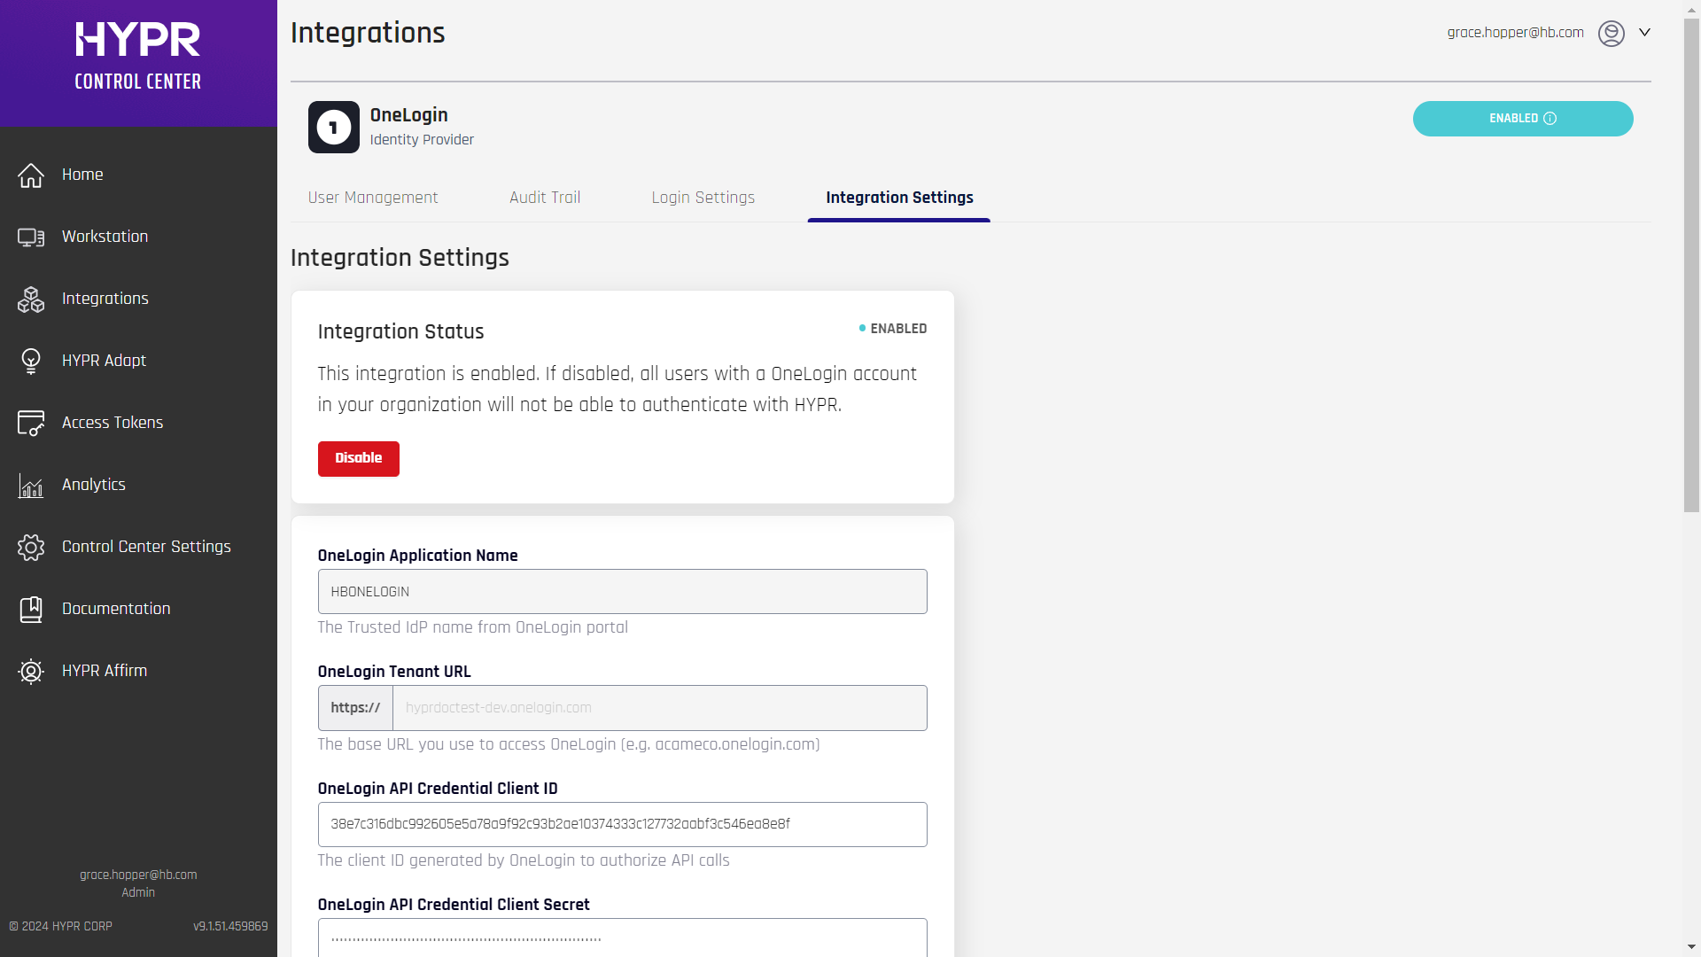Select the Integration Settings tab

click(x=899, y=198)
